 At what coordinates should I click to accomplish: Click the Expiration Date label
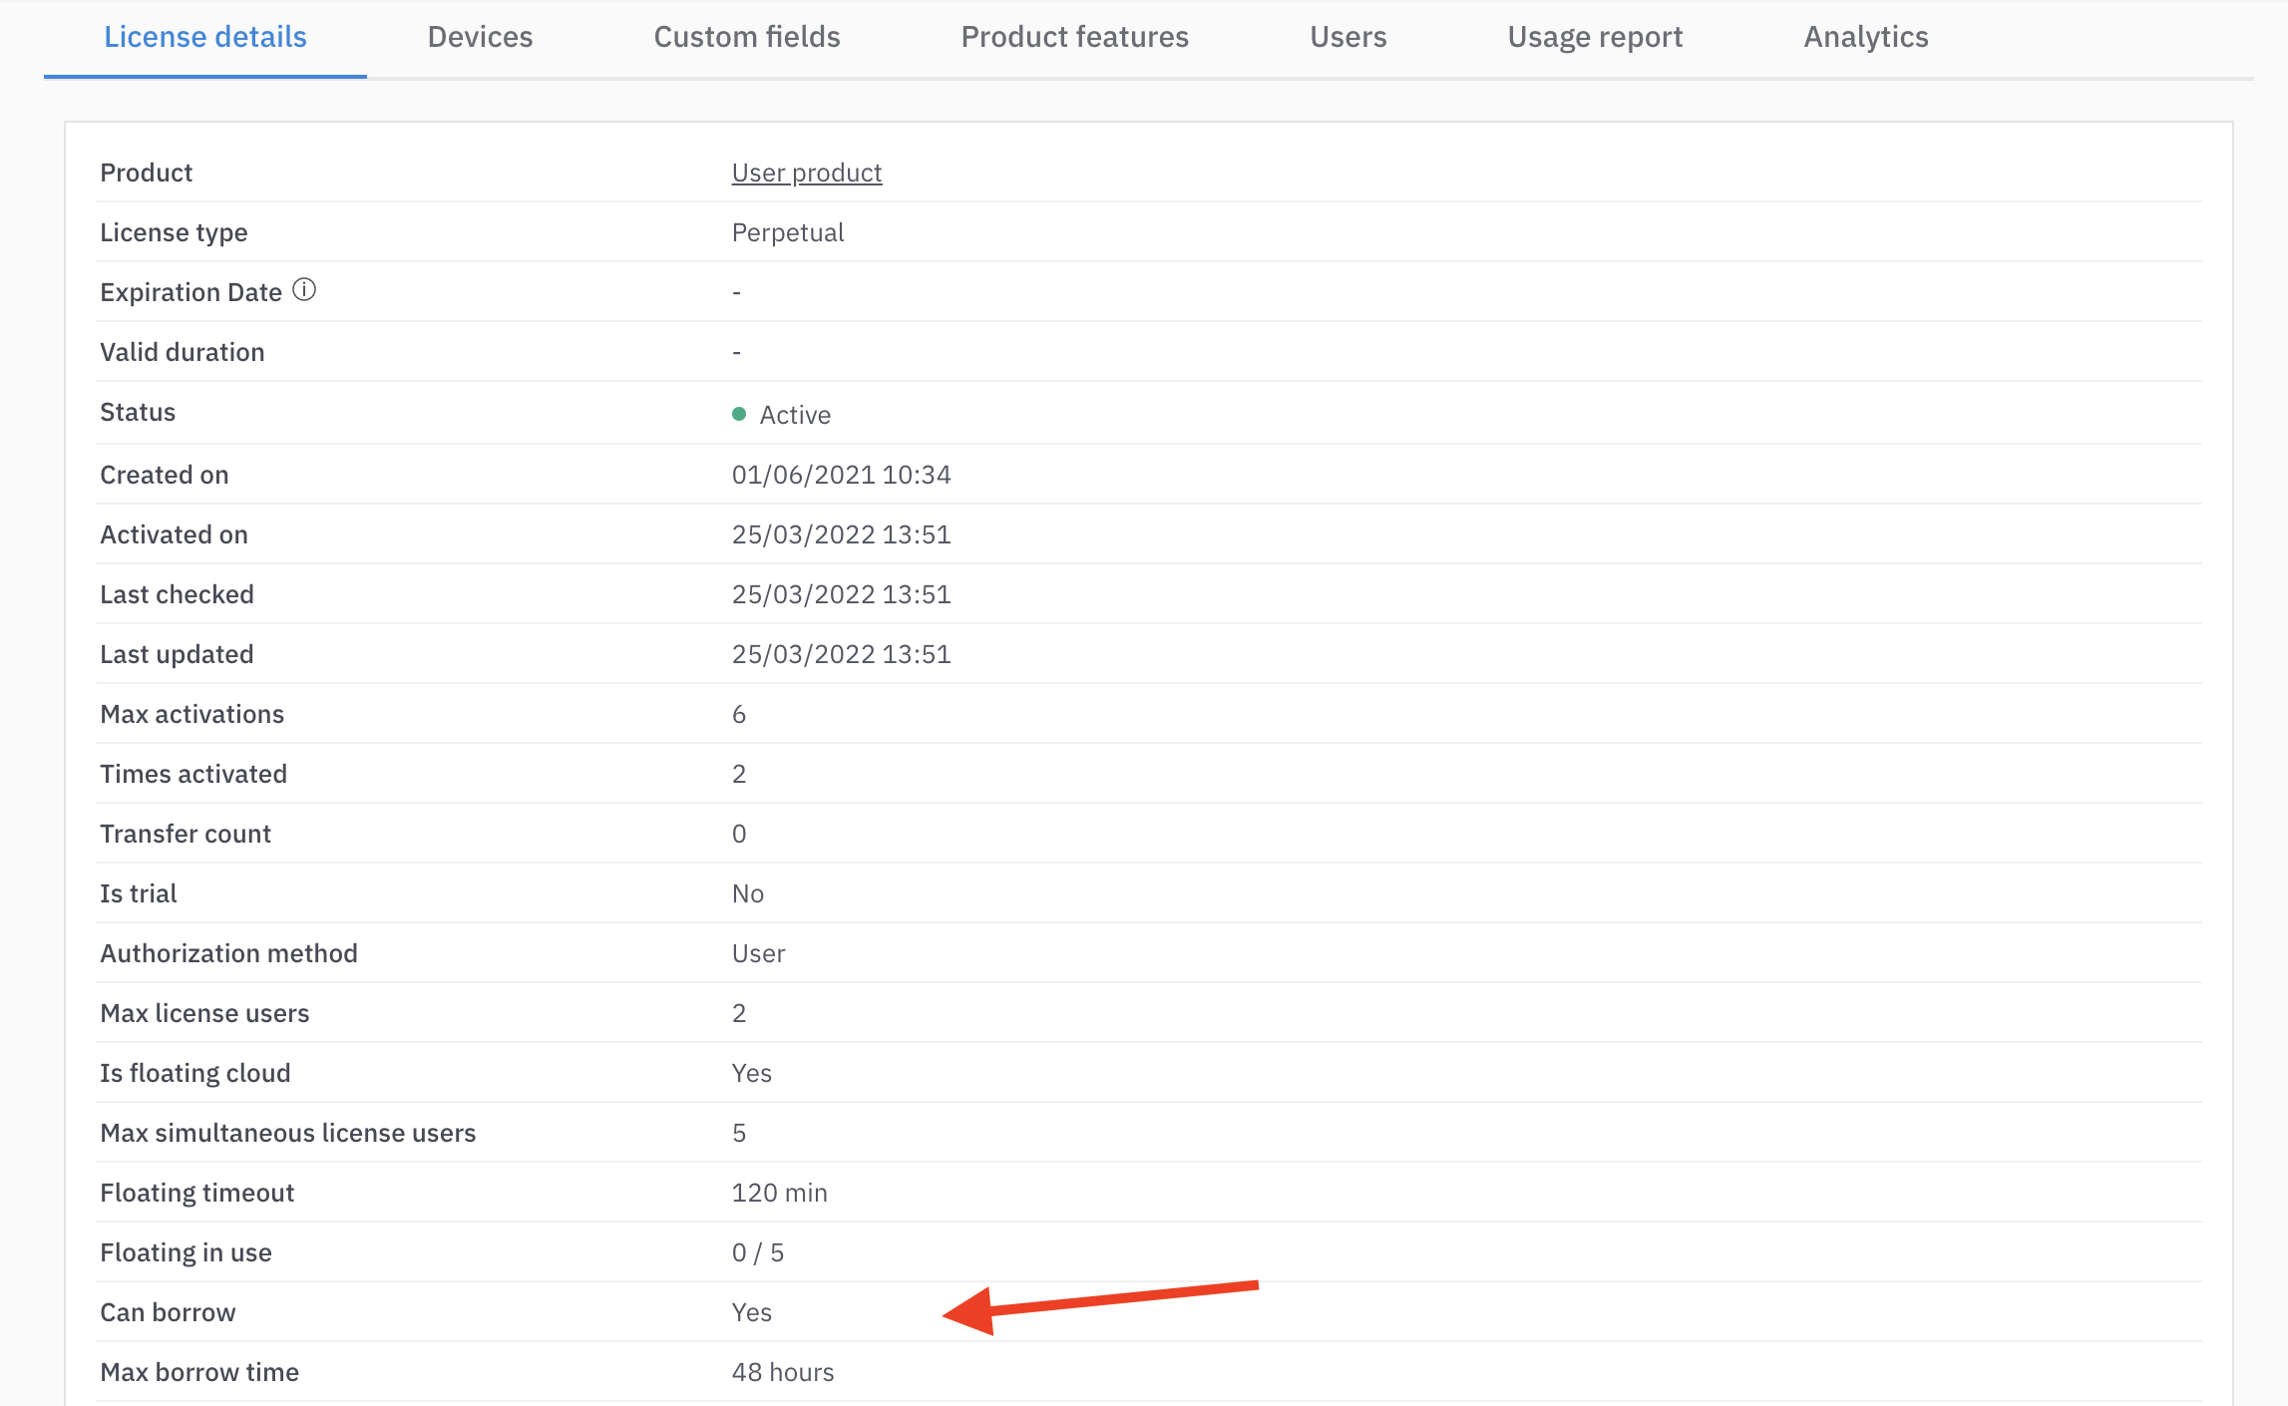pyautogui.click(x=191, y=292)
